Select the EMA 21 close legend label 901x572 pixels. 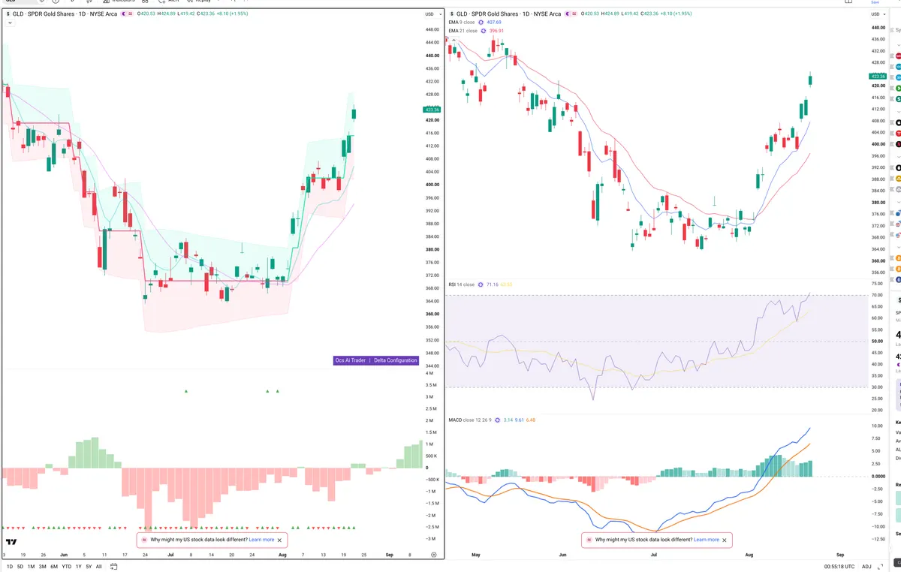point(463,31)
